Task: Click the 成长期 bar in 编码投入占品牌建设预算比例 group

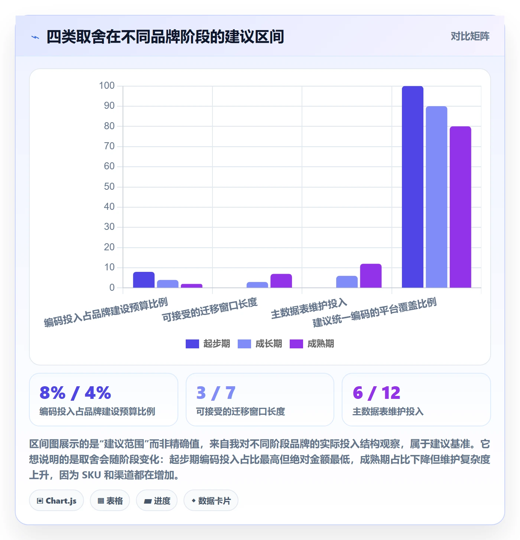Action: 168,284
